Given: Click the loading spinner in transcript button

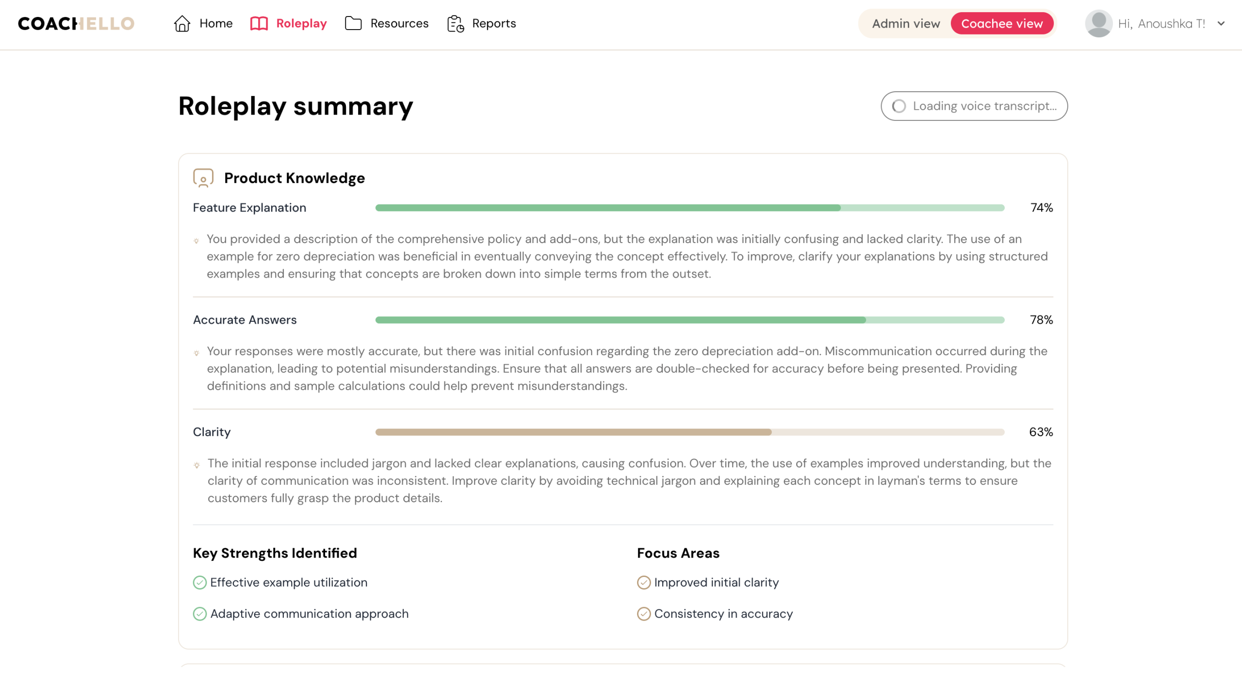Looking at the screenshot, I should pyautogui.click(x=899, y=106).
